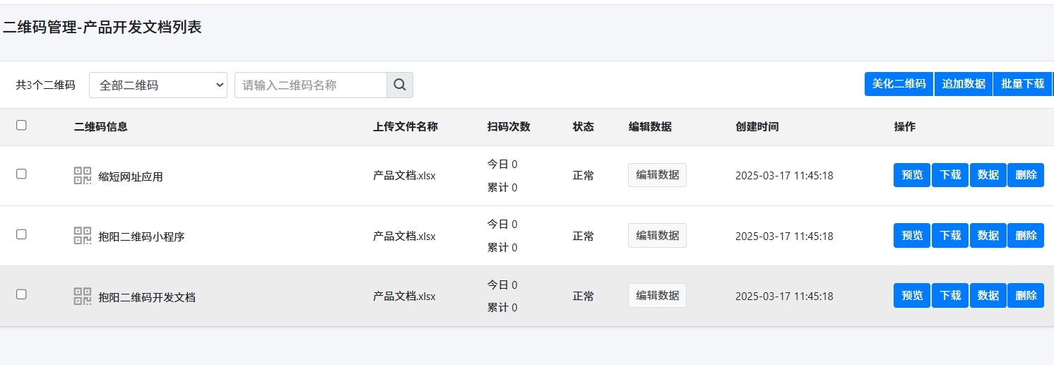This screenshot has height=365, width=1054.
Task: Check the box for 缩短网址应用 row
Action: 21,174
